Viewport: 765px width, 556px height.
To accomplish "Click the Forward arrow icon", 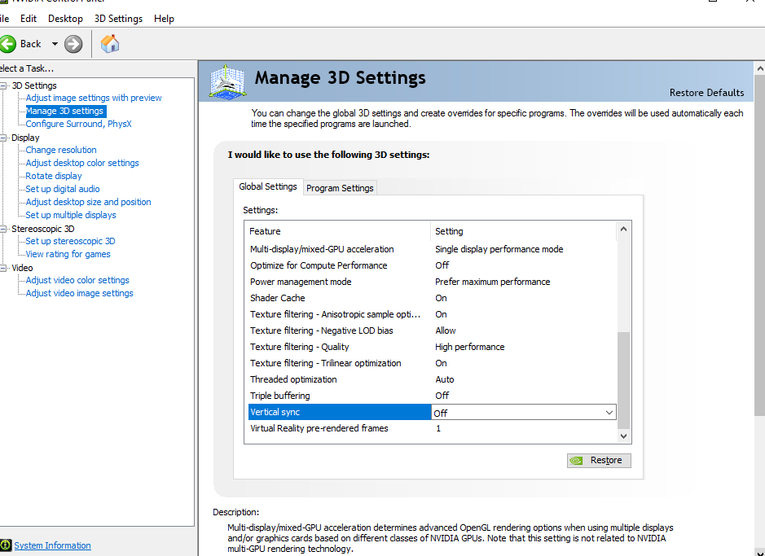I will (73, 44).
